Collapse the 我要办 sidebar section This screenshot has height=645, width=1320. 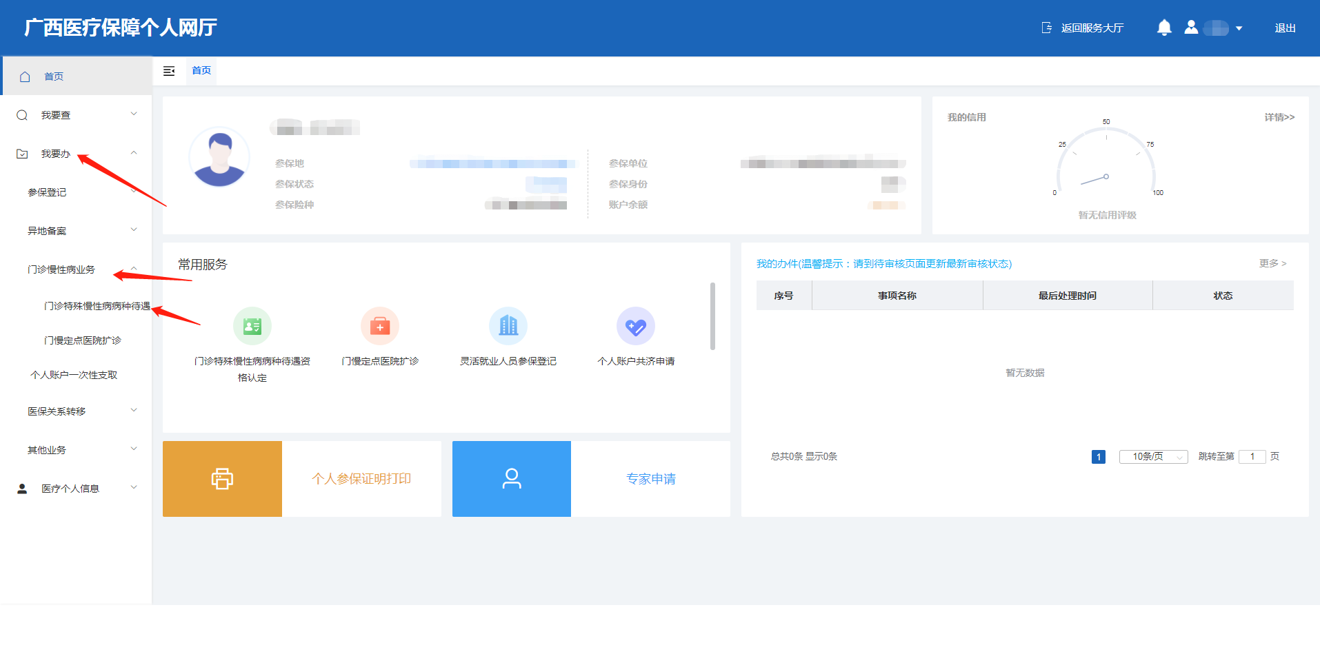tap(76, 154)
